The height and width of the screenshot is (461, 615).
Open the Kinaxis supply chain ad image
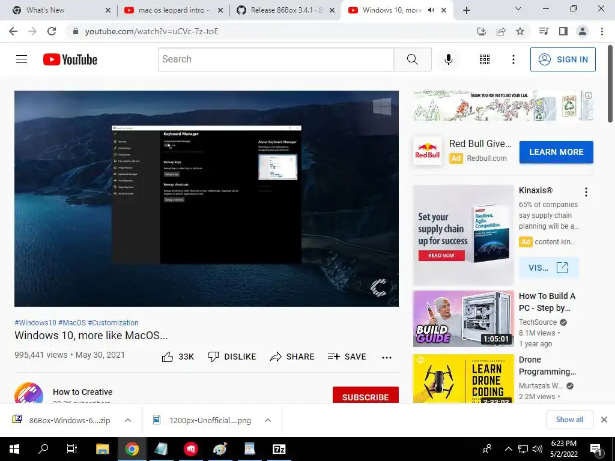pyautogui.click(x=463, y=235)
